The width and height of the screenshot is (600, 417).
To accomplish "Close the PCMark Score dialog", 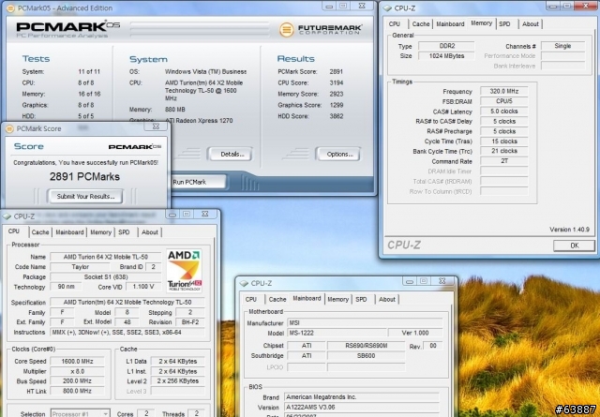I will 157,127.
